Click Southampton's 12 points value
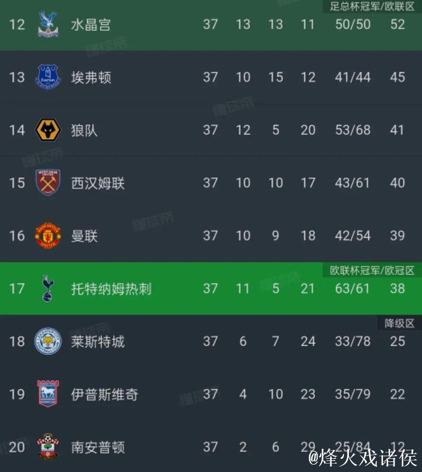This screenshot has width=422, height=472. pos(397,447)
